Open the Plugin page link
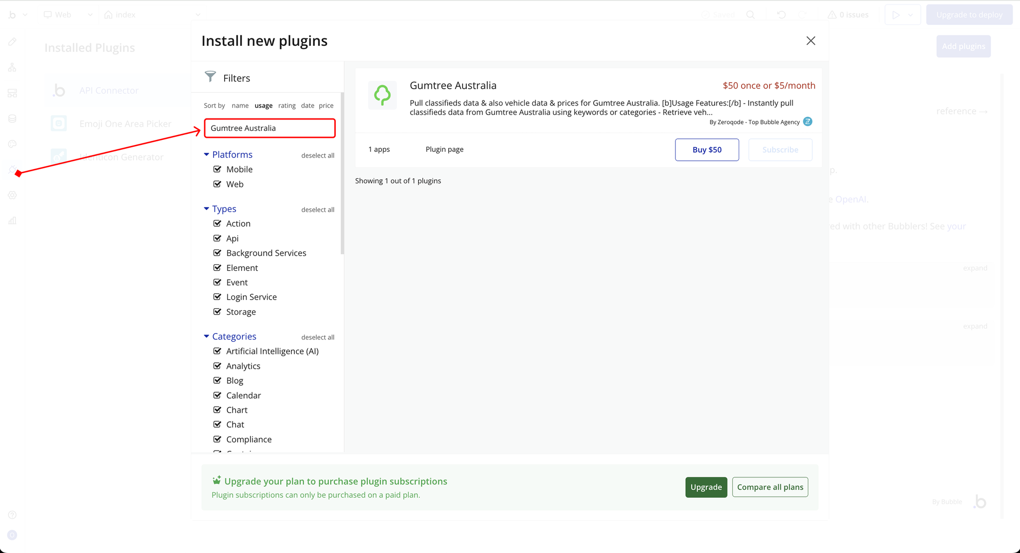The image size is (1020, 553). (444, 149)
